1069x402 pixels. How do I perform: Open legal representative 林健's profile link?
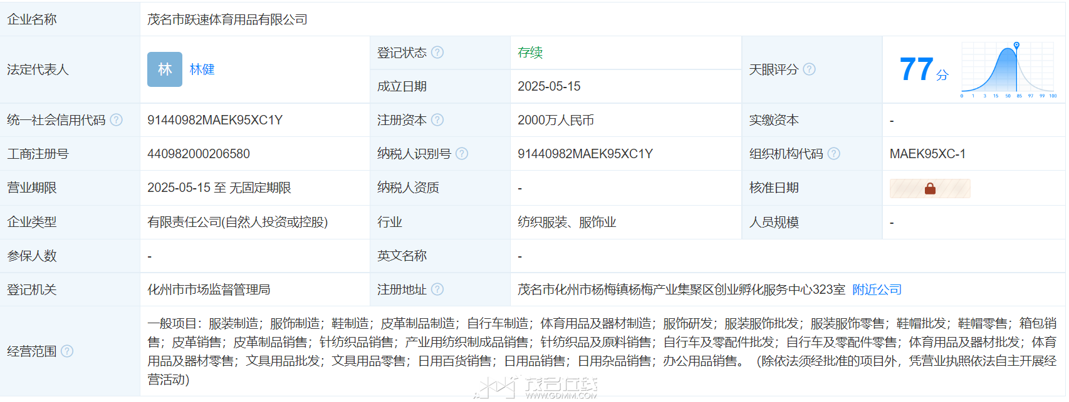pyautogui.click(x=202, y=69)
